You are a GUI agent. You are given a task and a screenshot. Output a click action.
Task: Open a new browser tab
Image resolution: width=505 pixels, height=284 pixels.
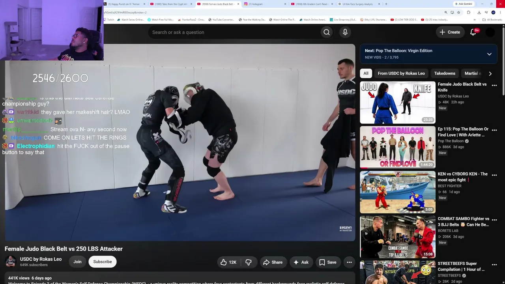coord(386,4)
